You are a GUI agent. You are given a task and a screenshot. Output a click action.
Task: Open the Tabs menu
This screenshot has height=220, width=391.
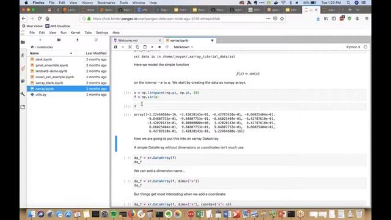pyautogui.click(x=88, y=32)
